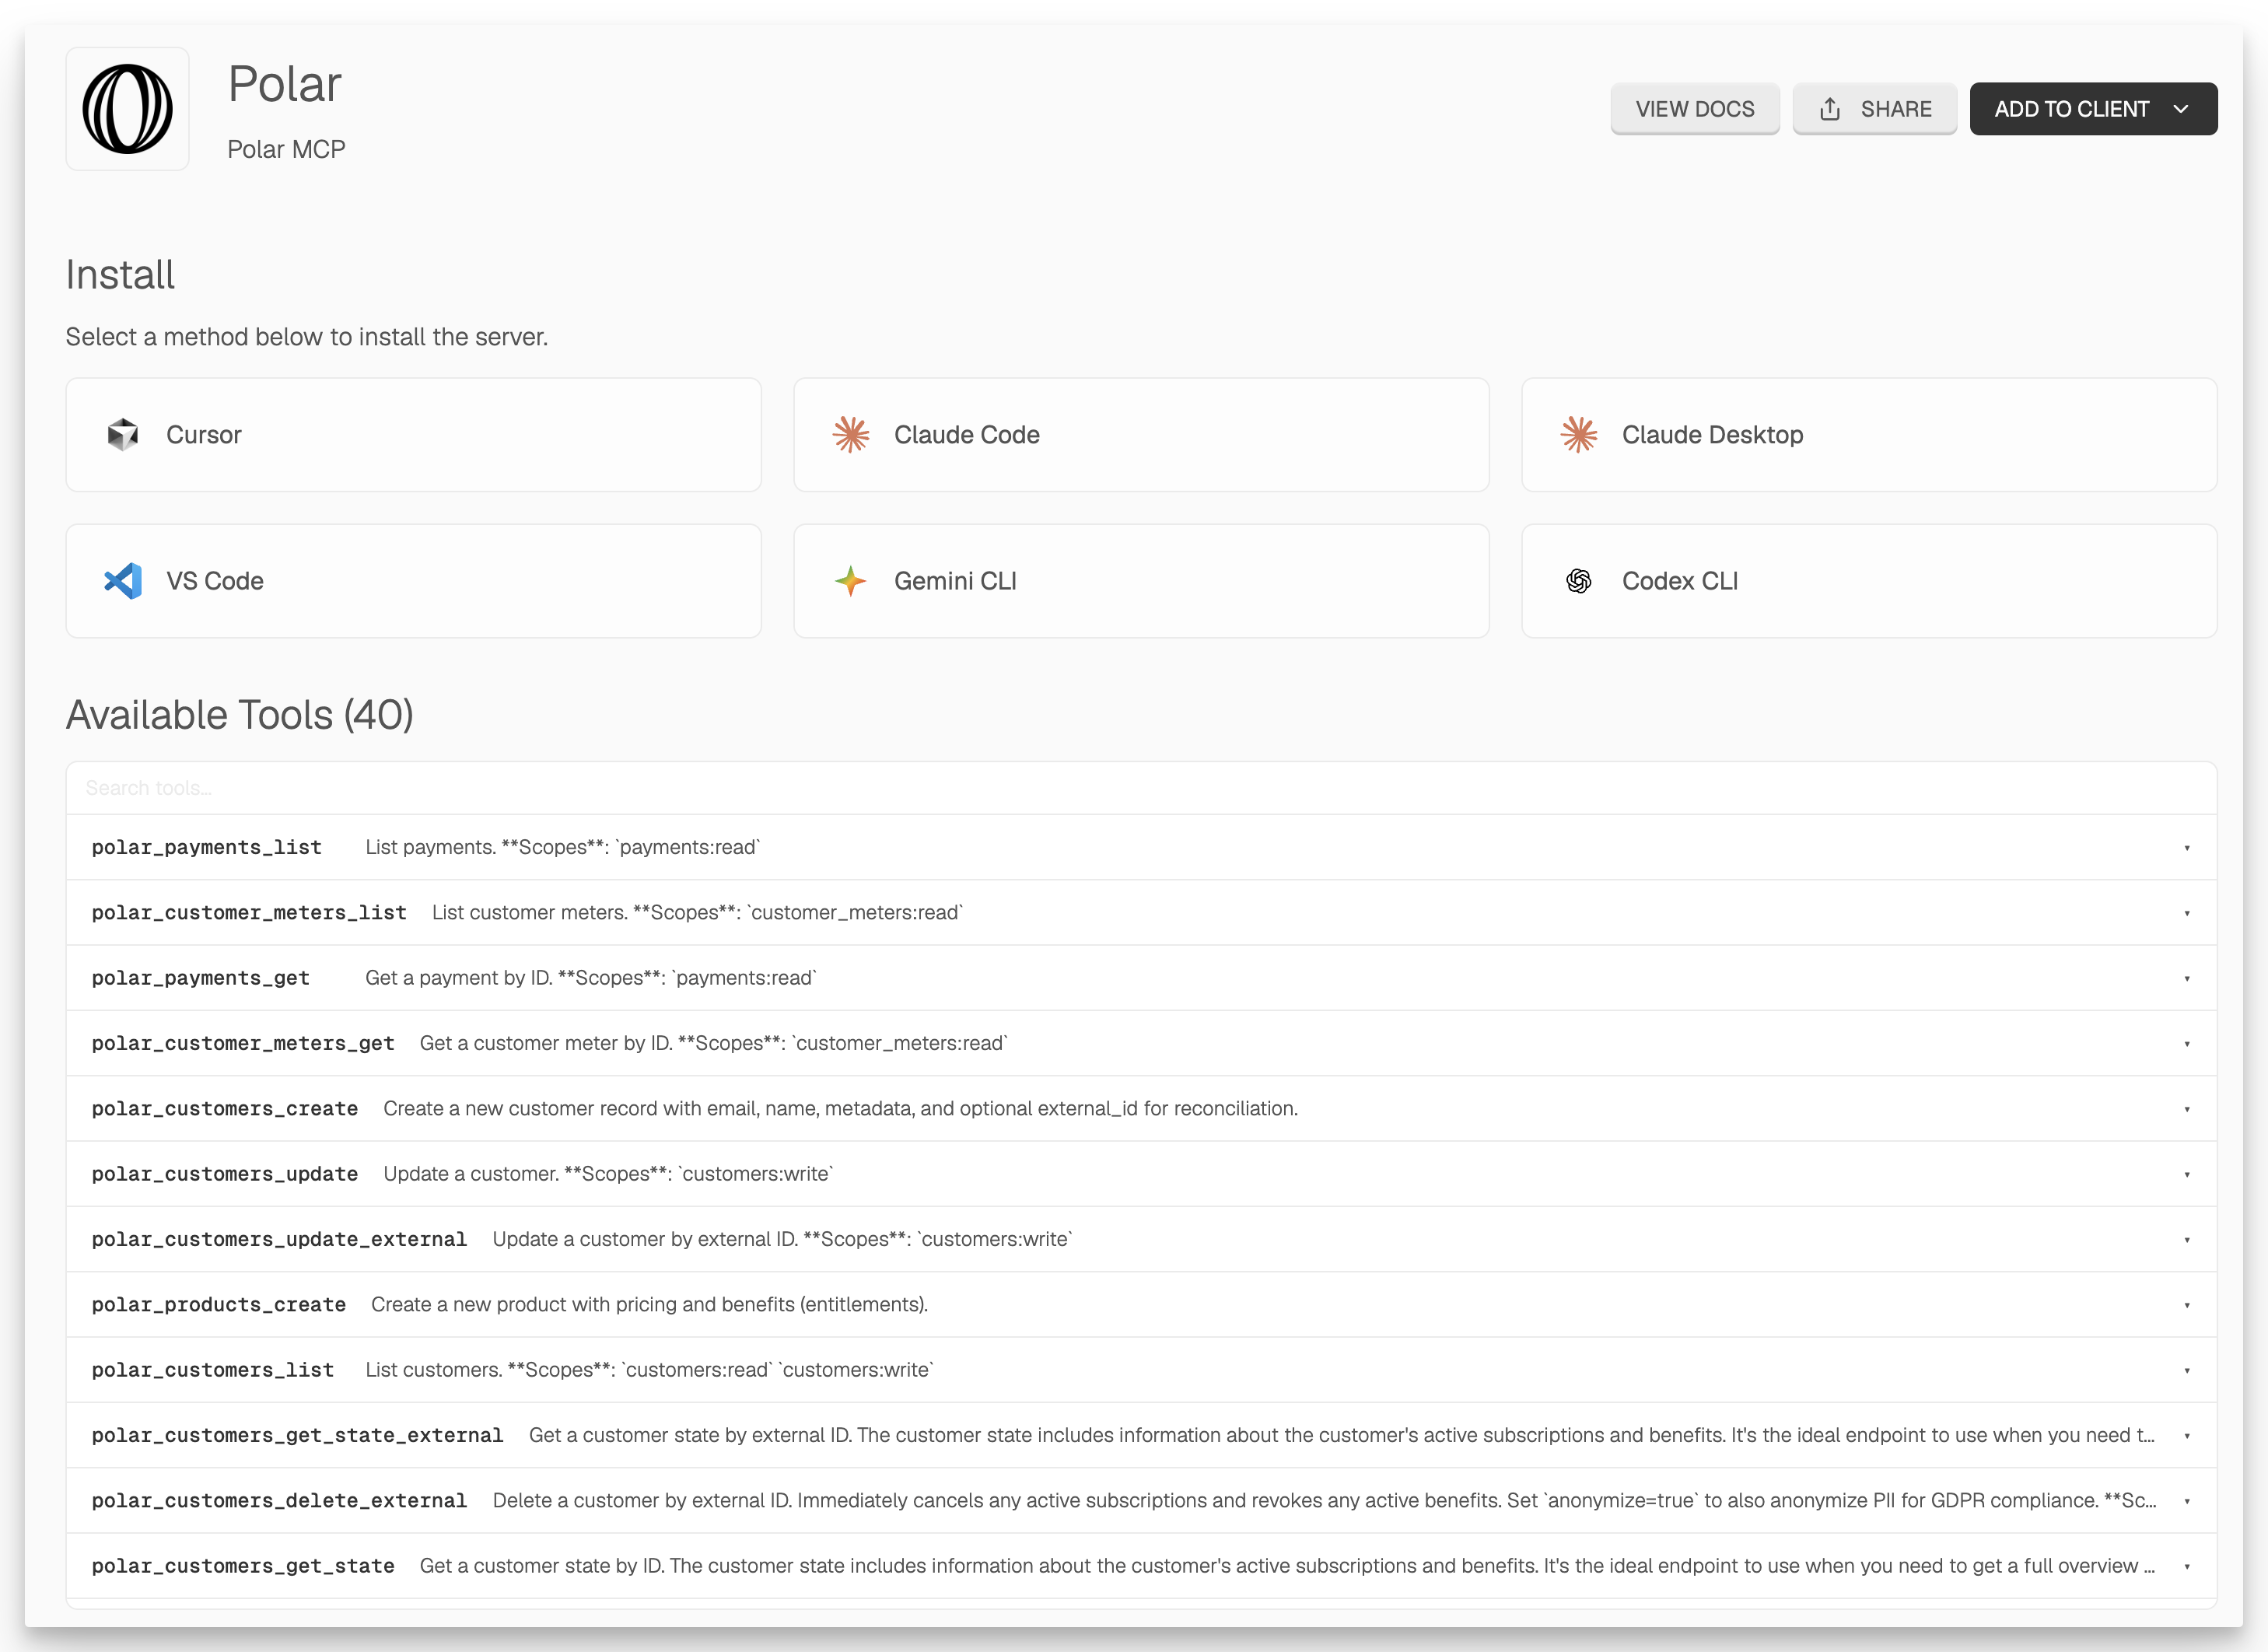Click the Cursor cube icon
This screenshot has width=2268, height=1652.
pos(123,435)
